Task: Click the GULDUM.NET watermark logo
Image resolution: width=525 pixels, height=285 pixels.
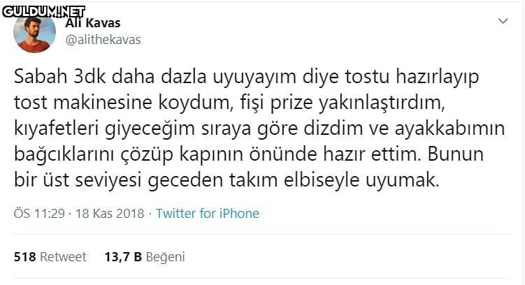Action: coord(43,12)
